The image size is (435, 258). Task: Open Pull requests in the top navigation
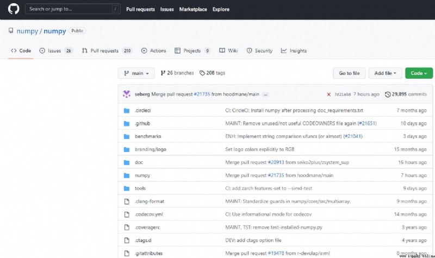coord(140,9)
